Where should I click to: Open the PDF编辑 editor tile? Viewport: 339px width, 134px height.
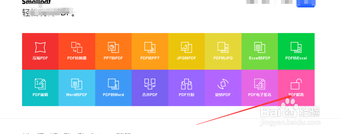point(40,88)
